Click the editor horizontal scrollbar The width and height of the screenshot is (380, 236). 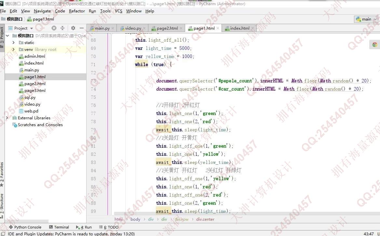pos(247,214)
